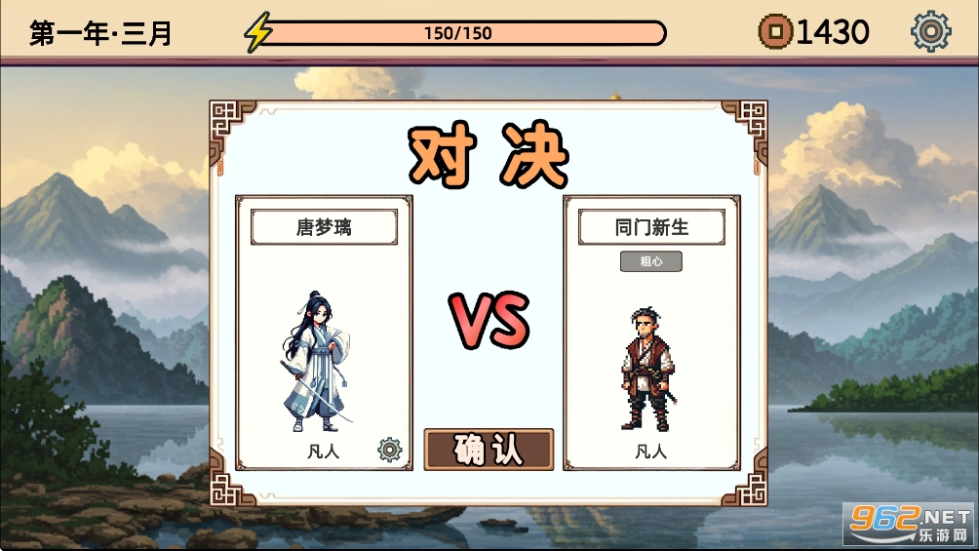Click the copper coin currency icon
This screenshot has height=551, width=979.
pos(775,32)
